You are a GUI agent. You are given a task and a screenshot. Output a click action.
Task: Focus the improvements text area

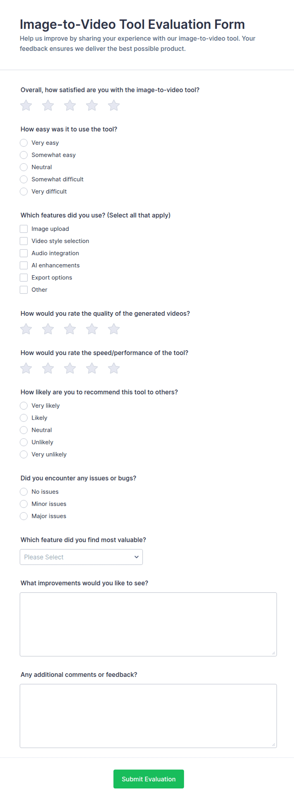(148, 624)
